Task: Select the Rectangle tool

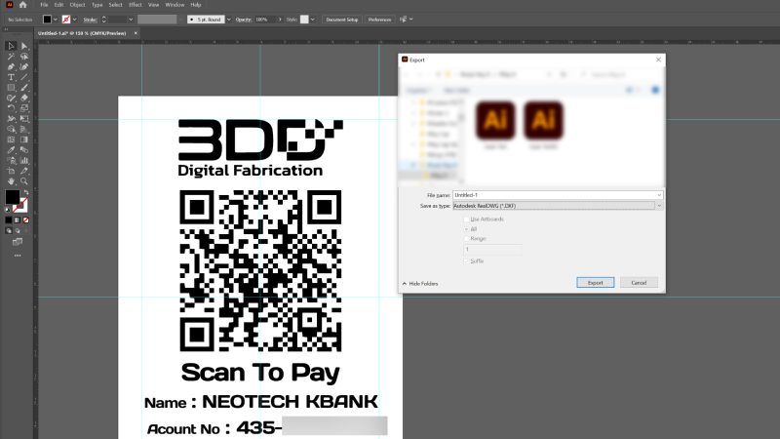Action: [x=11, y=88]
